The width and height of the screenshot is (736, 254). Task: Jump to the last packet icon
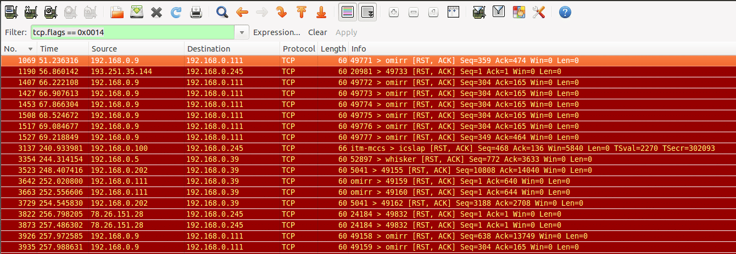point(321,12)
